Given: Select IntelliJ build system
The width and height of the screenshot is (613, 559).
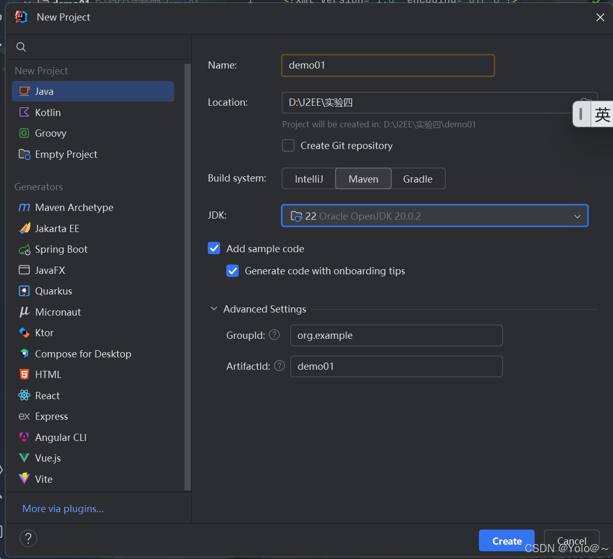Looking at the screenshot, I should [309, 179].
